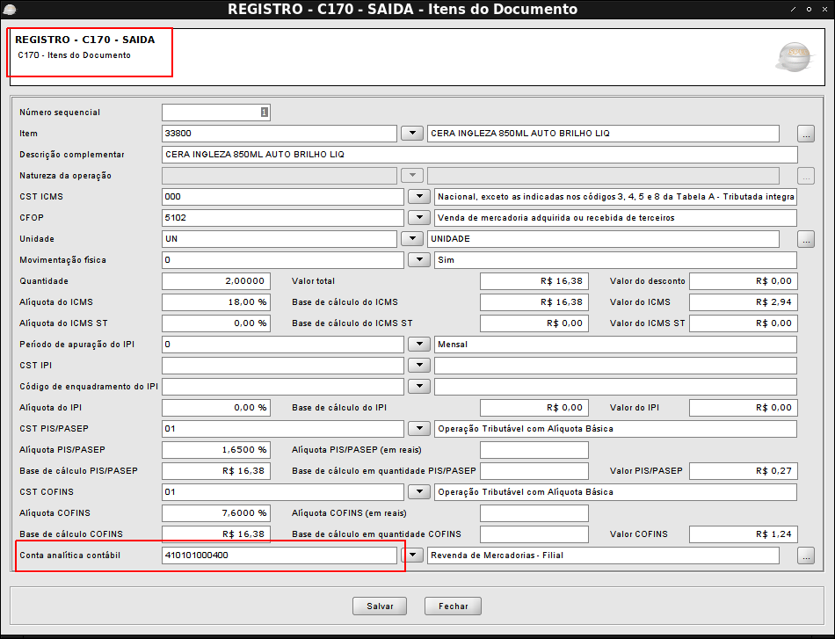Click the 'Mensal' IPI period description field
This screenshot has height=639, width=835.
[615, 344]
